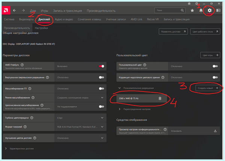Delete the 2560 x 1440 @ 75 Hz resolution

160,98
